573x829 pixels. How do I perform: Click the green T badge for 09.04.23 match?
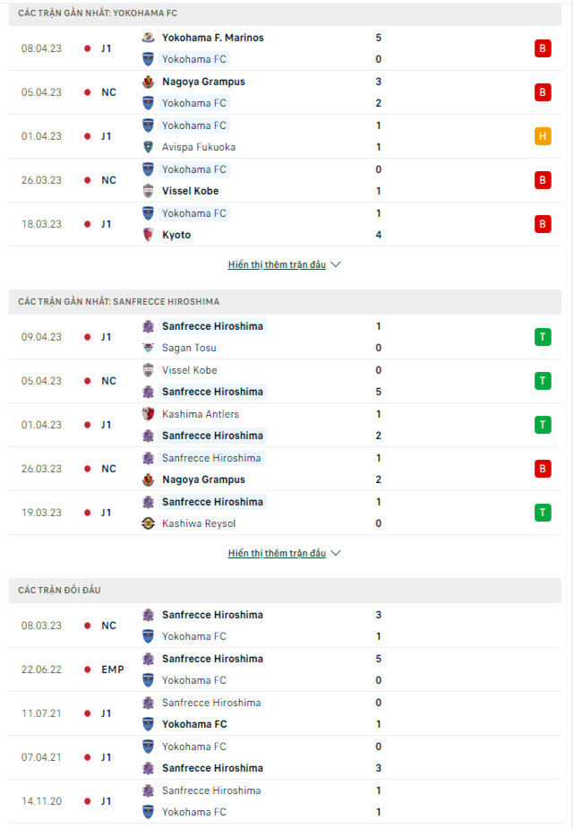click(x=543, y=337)
